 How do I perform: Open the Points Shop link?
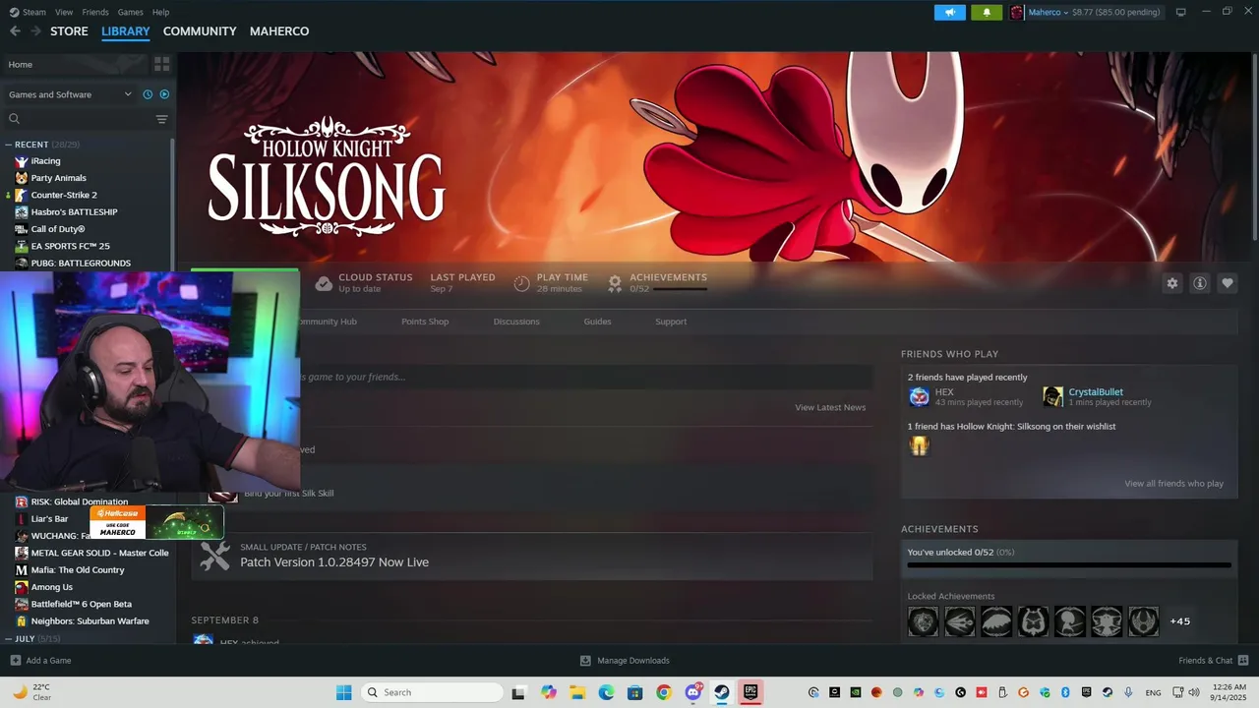[x=425, y=322]
